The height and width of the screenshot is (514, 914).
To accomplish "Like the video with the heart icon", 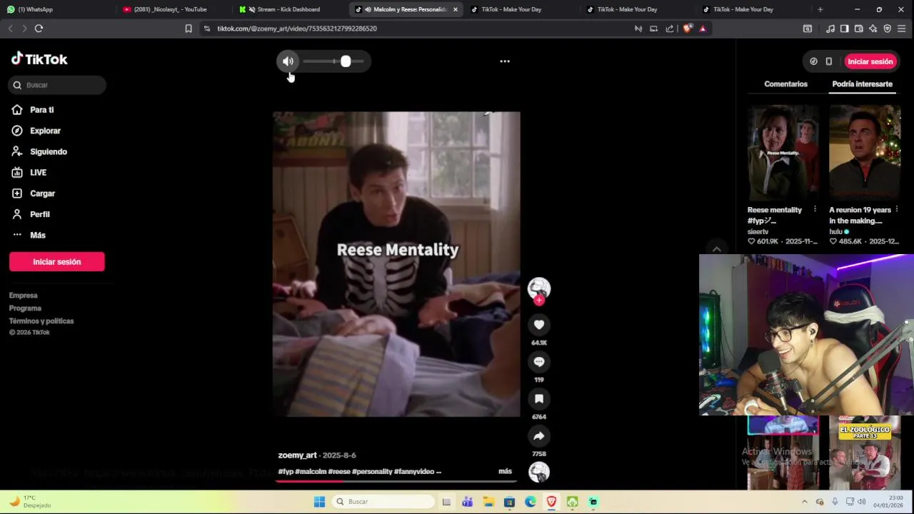I will pos(539,325).
